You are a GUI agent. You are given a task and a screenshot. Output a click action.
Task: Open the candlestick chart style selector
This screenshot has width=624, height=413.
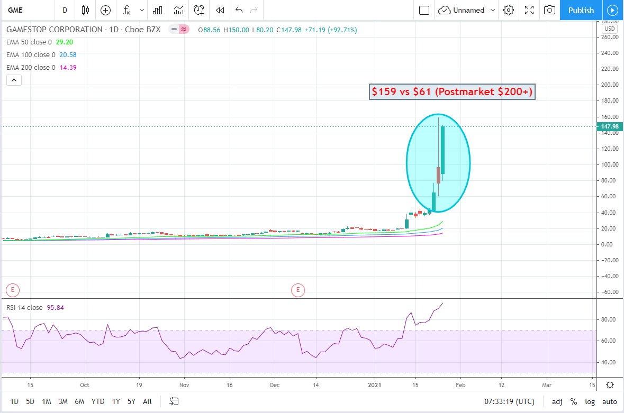click(85, 11)
